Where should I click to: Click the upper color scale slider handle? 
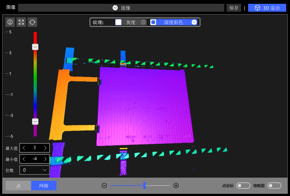[35, 47]
